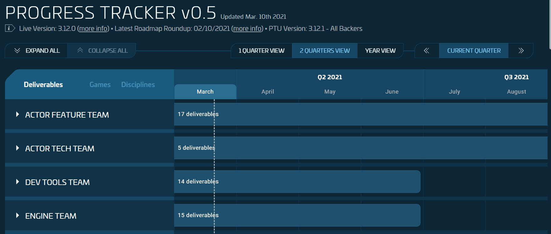Select the 2 Quarters View option
This screenshot has width=551, height=234.
[325, 51]
